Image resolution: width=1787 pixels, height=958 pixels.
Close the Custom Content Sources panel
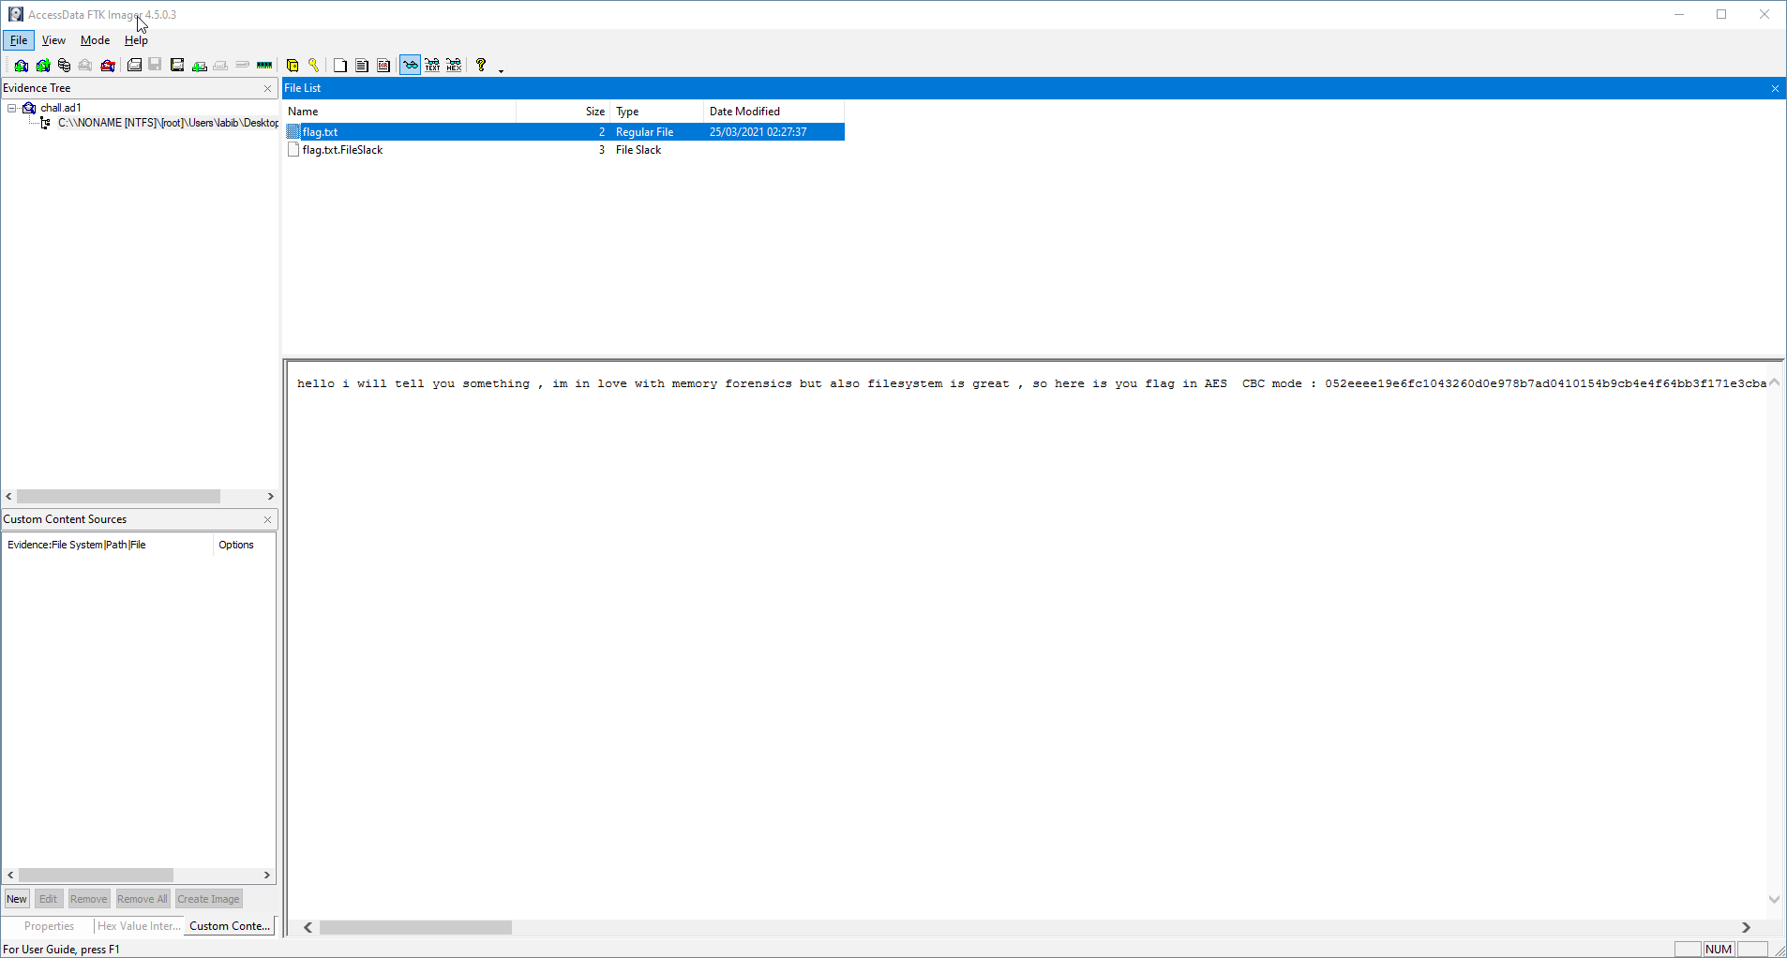(267, 519)
